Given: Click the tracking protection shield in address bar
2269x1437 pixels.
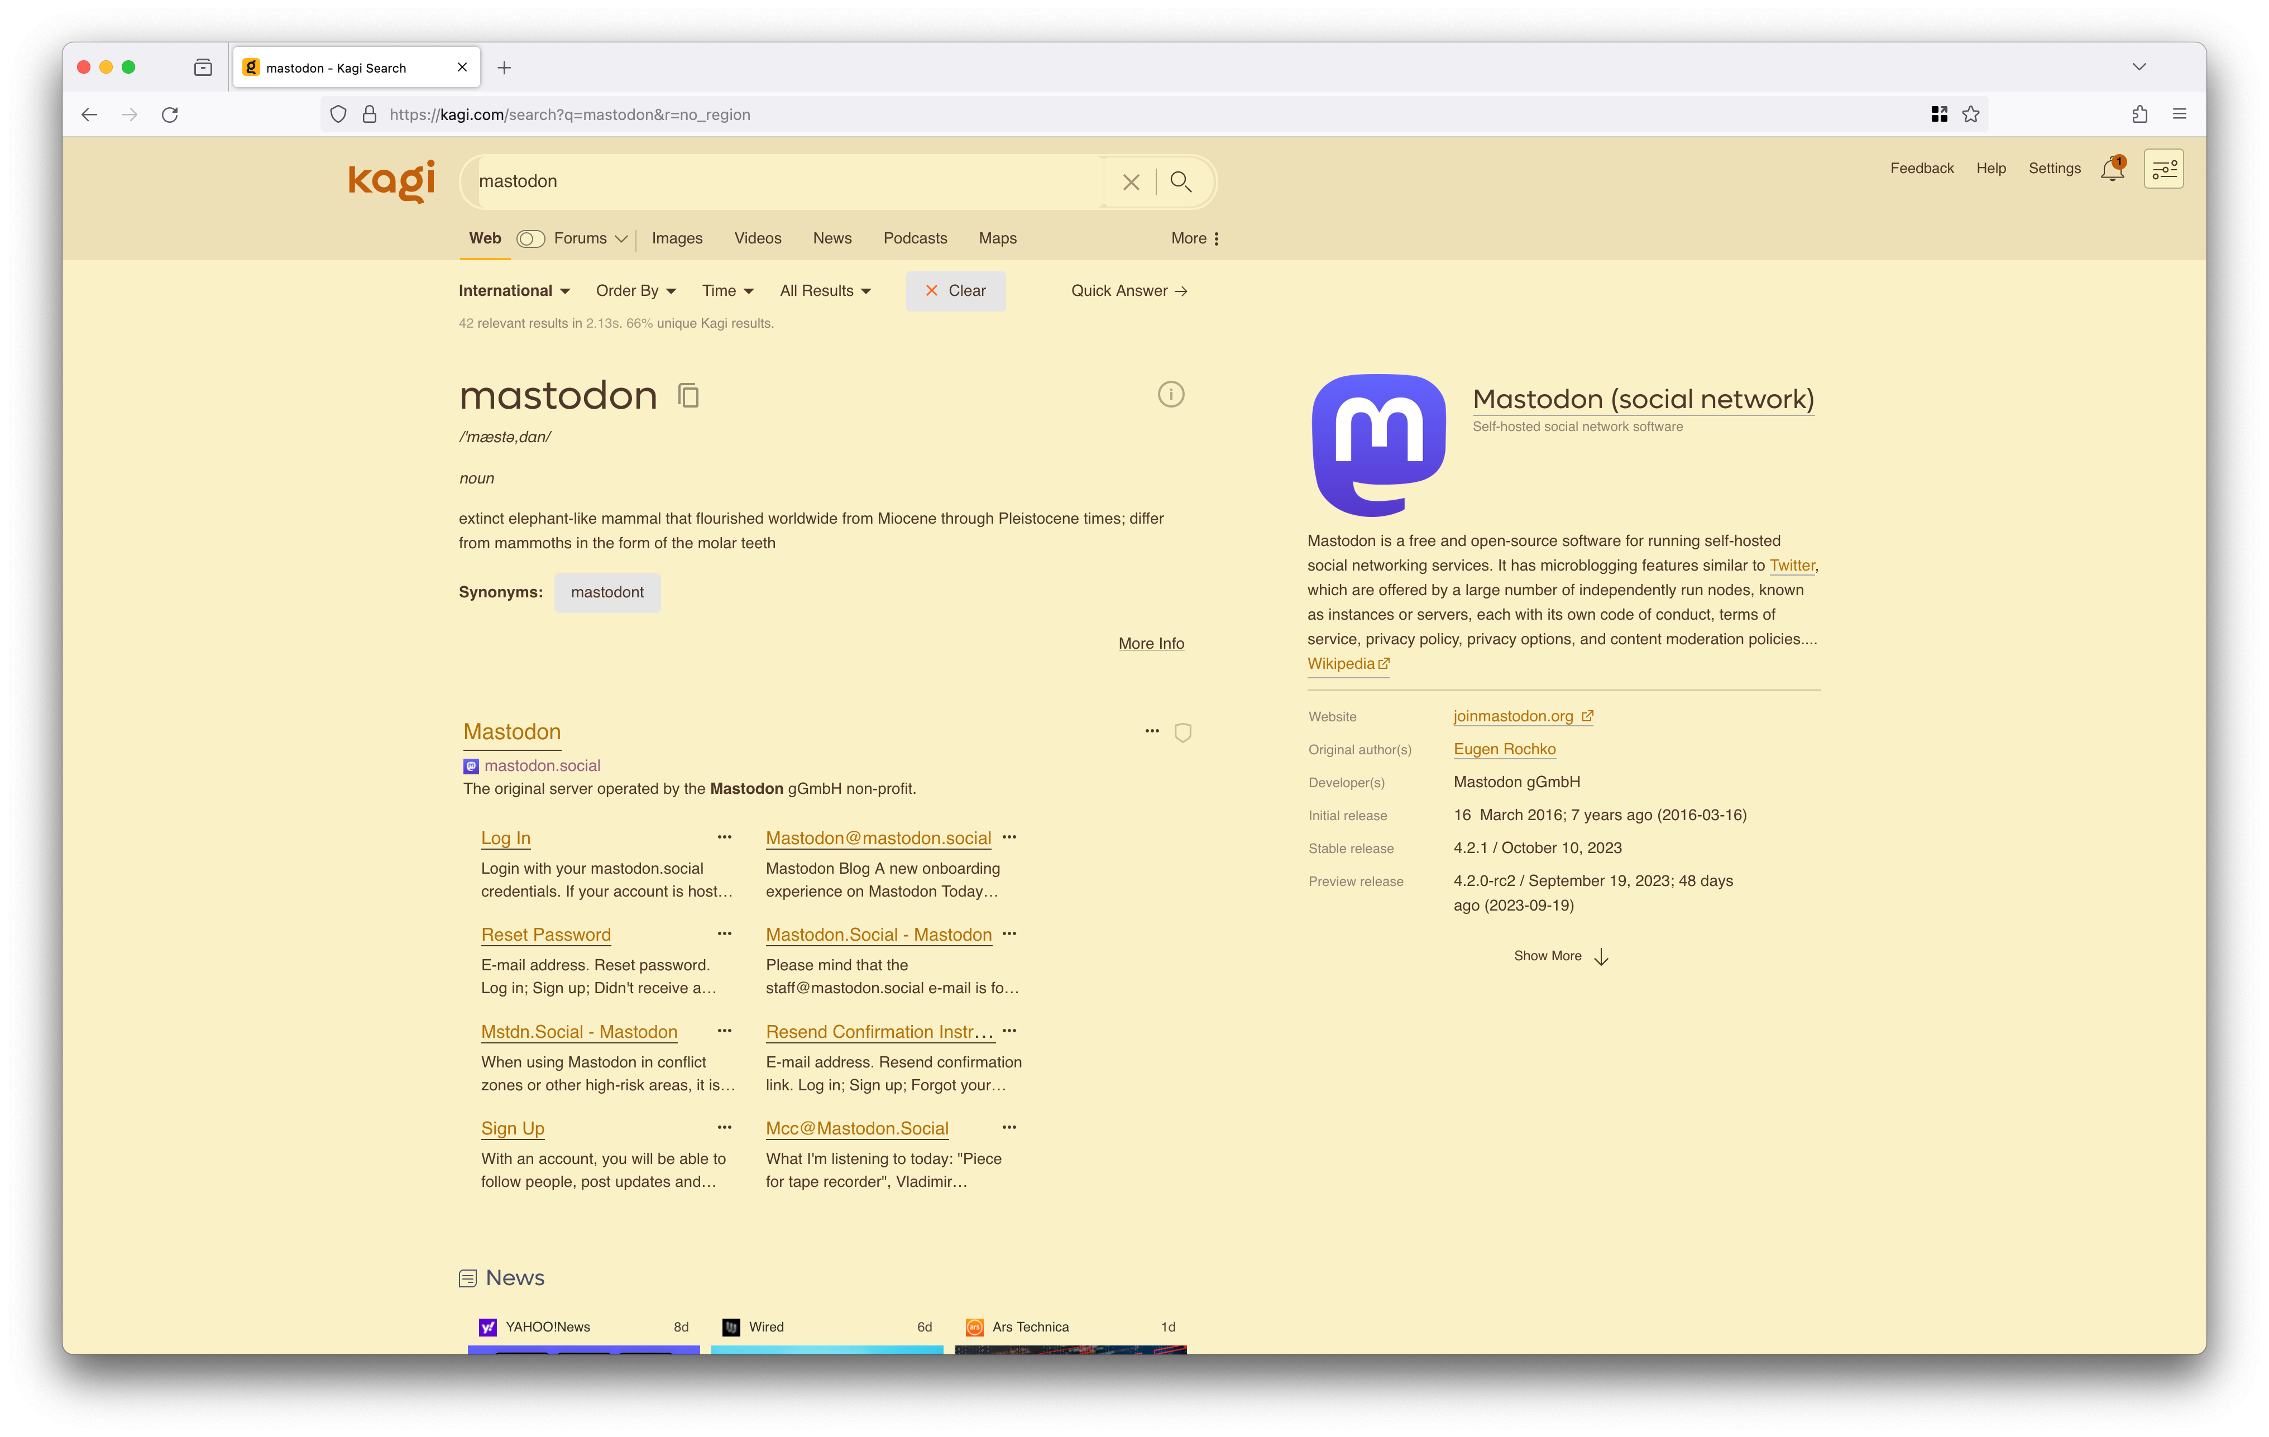Looking at the screenshot, I should 338,115.
